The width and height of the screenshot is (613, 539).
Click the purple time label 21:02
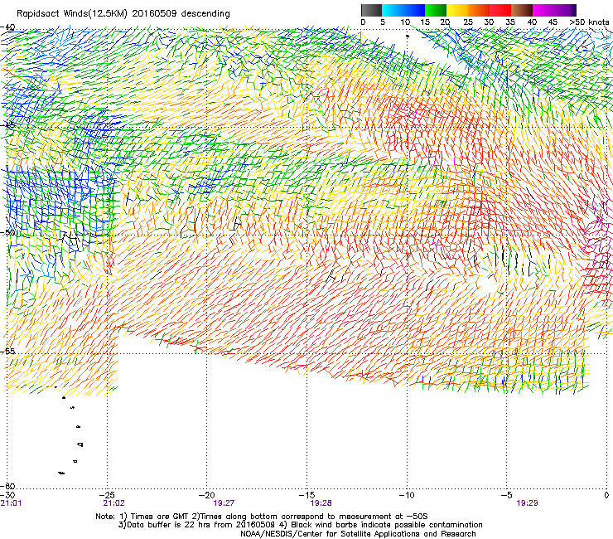click(x=113, y=503)
